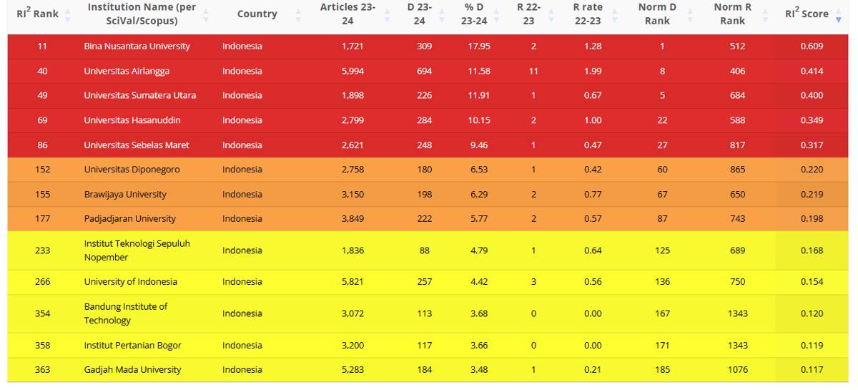Select Institut Teknologi Sepuluh Nopember name cell

pyautogui.click(x=137, y=250)
